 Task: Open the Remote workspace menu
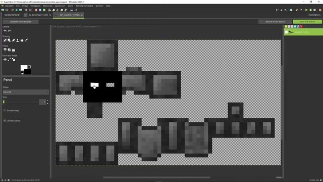tap(84, 6)
